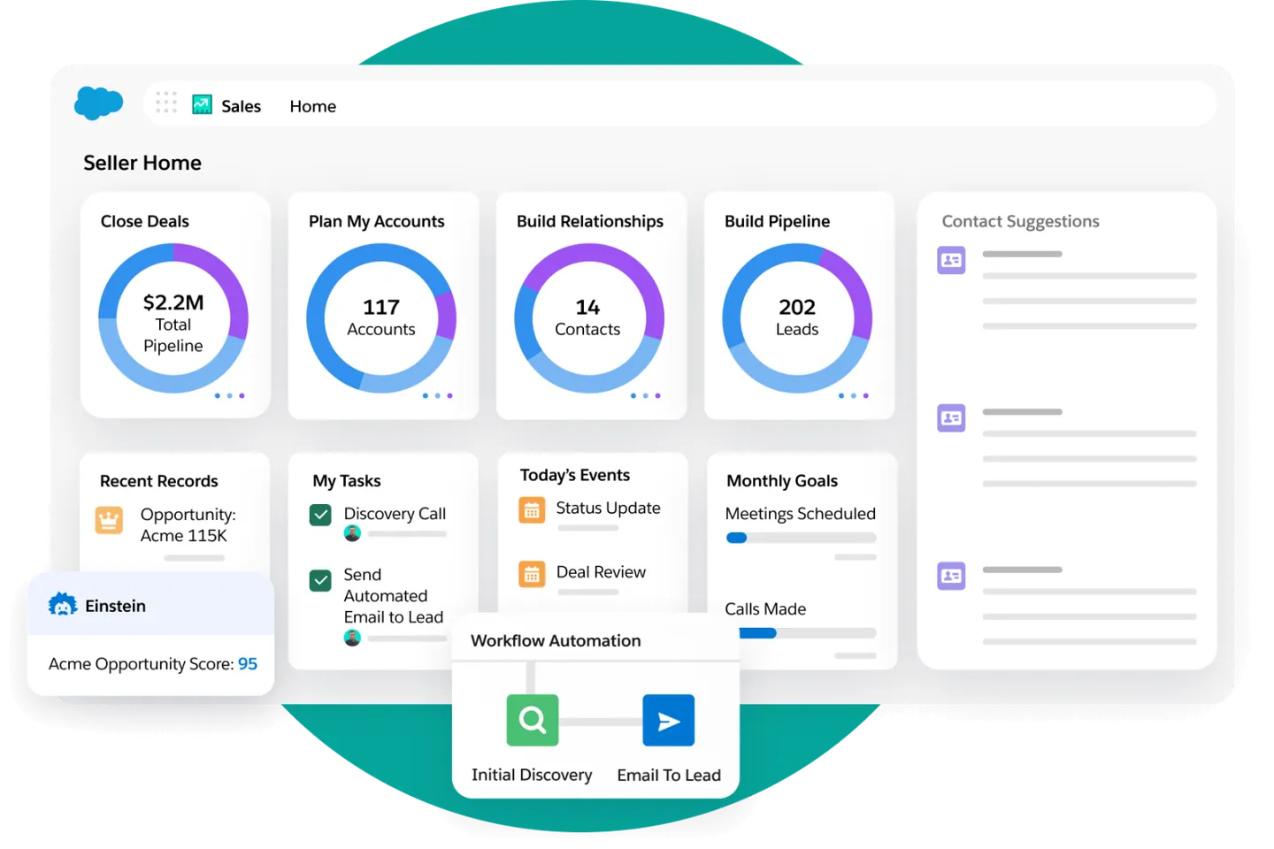Click the Meetings Scheduled progress bar
This screenshot has width=1274, height=849.
pos(801,538)
